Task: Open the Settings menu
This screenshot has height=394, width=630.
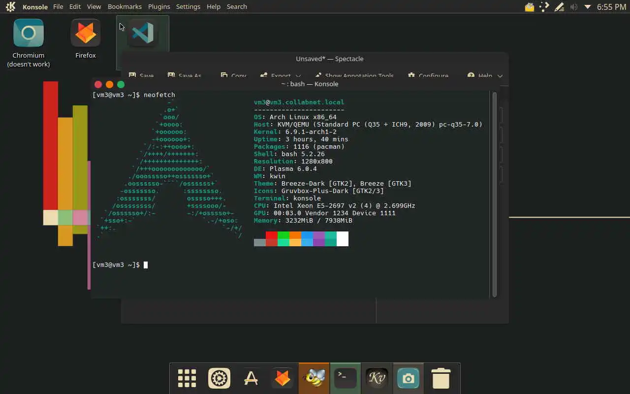Action: click(x=188, y=6)
